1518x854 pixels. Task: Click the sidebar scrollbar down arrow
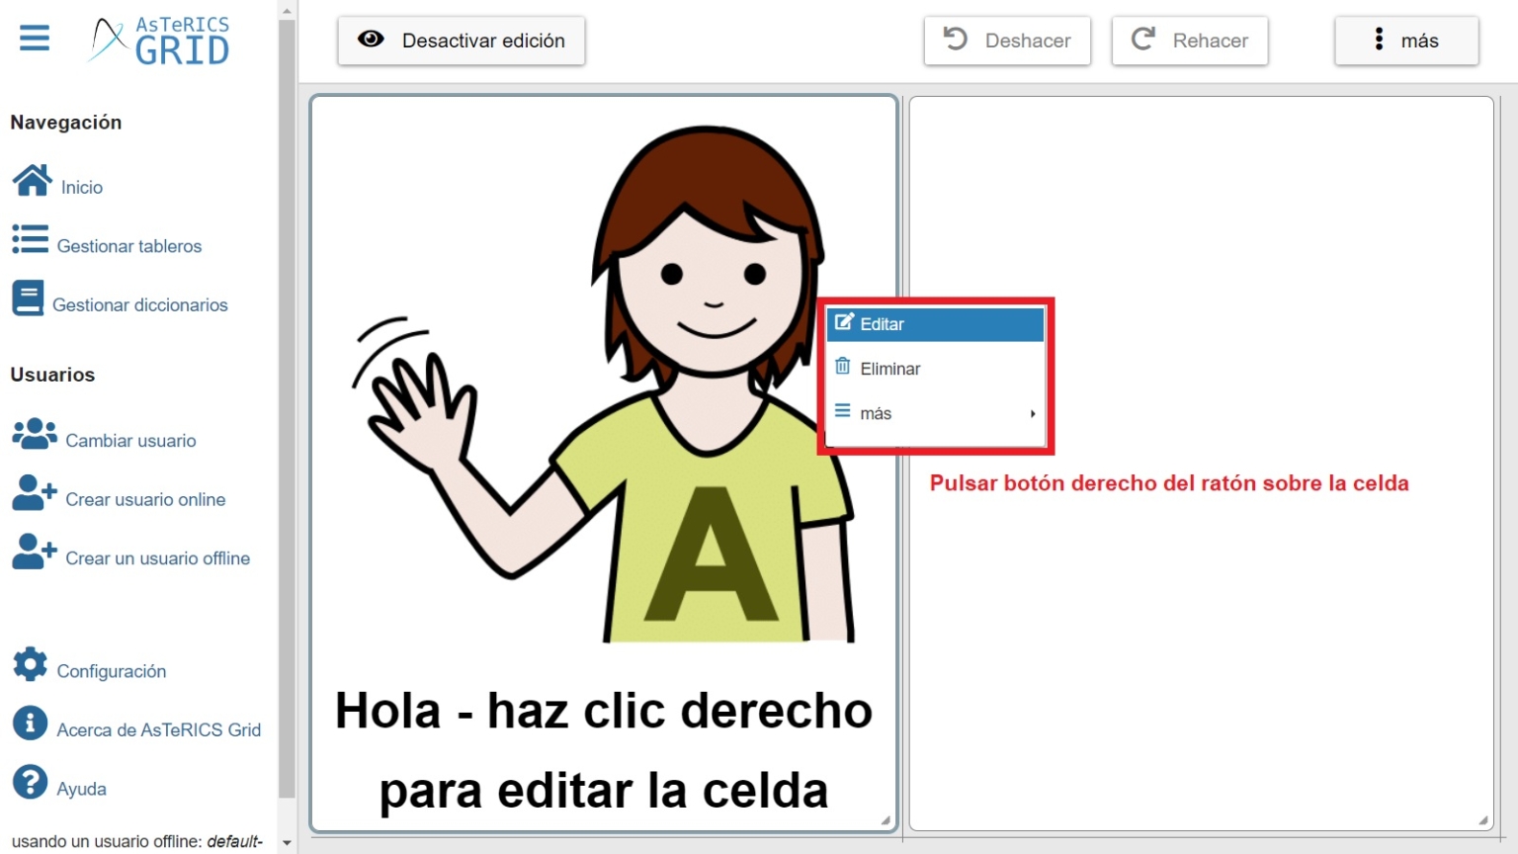coord(287,842)
